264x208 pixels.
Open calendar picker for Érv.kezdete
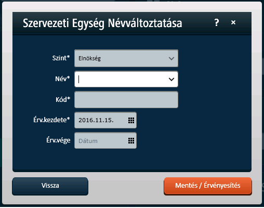(131, 120)
